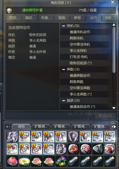
Task: Collapse the 待机 (5) action group
Action: pyautogui.click(x=63, y=26)
